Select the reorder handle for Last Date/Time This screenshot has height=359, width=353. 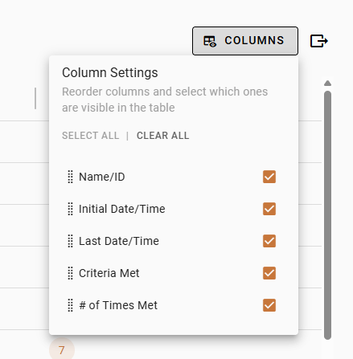[x=70, y=241]
